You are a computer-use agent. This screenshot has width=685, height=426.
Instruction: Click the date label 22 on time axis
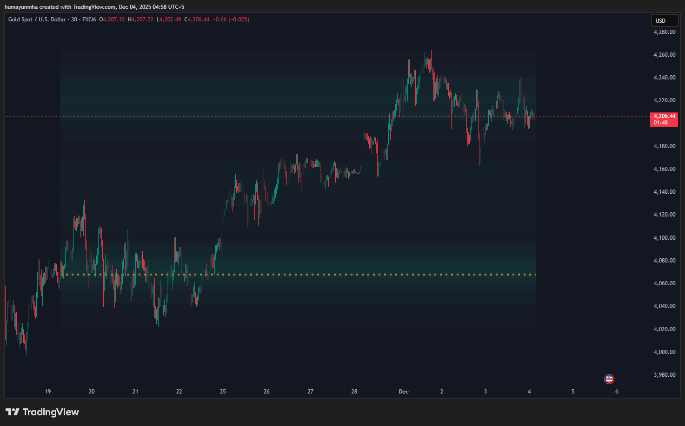[179, 392]
